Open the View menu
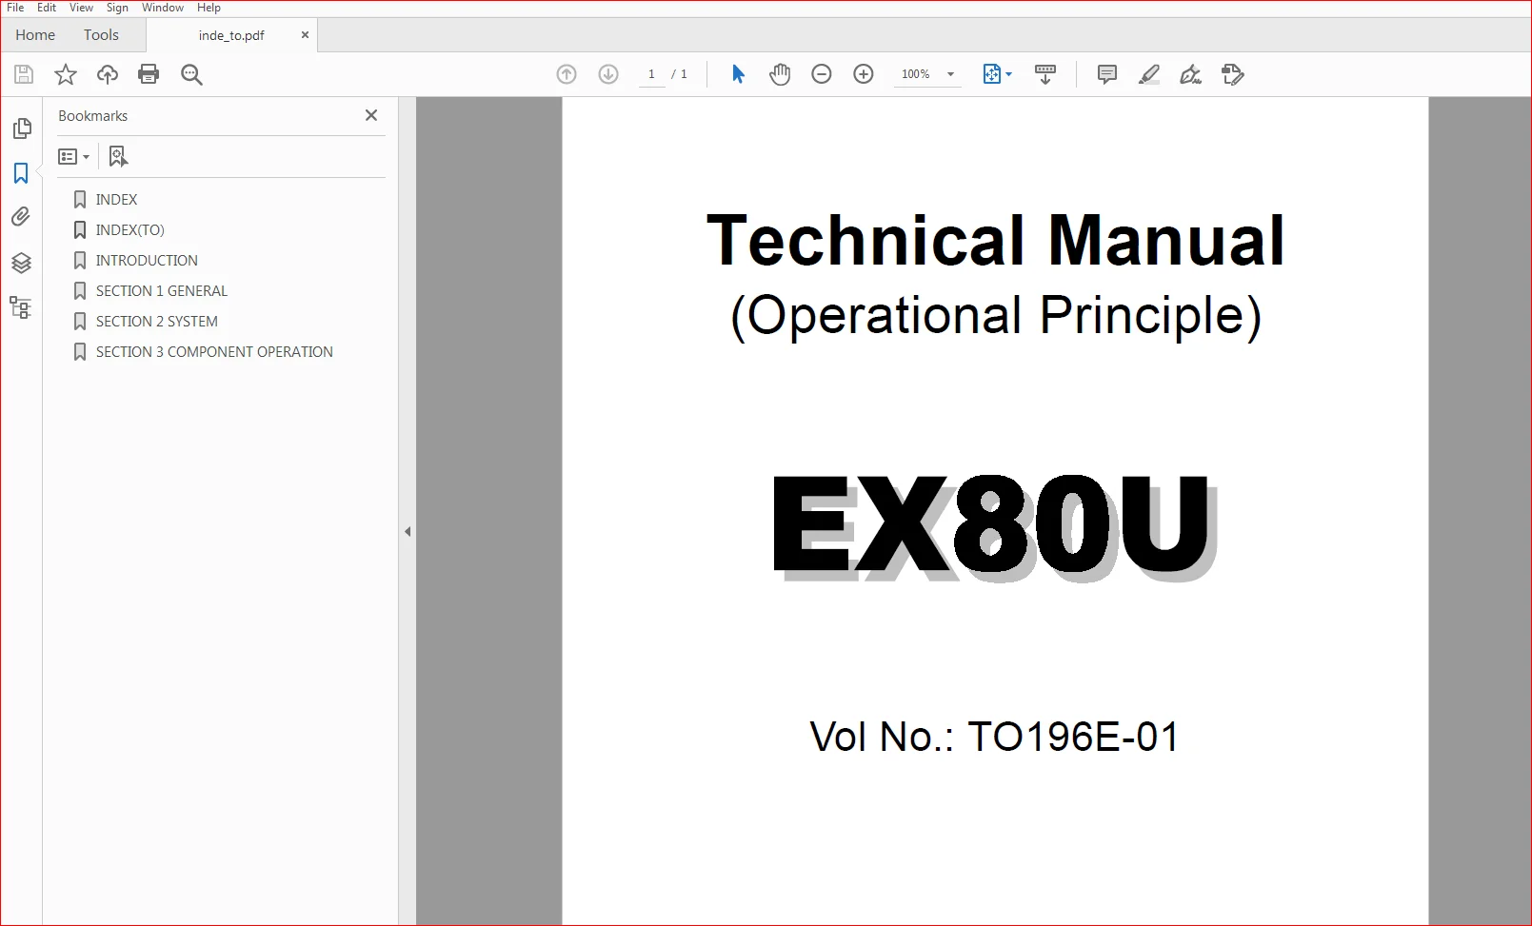This screenshot has height=926, width=1532. 81,8
